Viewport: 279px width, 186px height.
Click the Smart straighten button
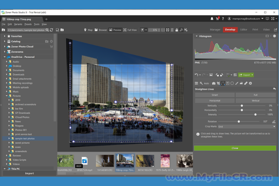[x=215, y=95]
